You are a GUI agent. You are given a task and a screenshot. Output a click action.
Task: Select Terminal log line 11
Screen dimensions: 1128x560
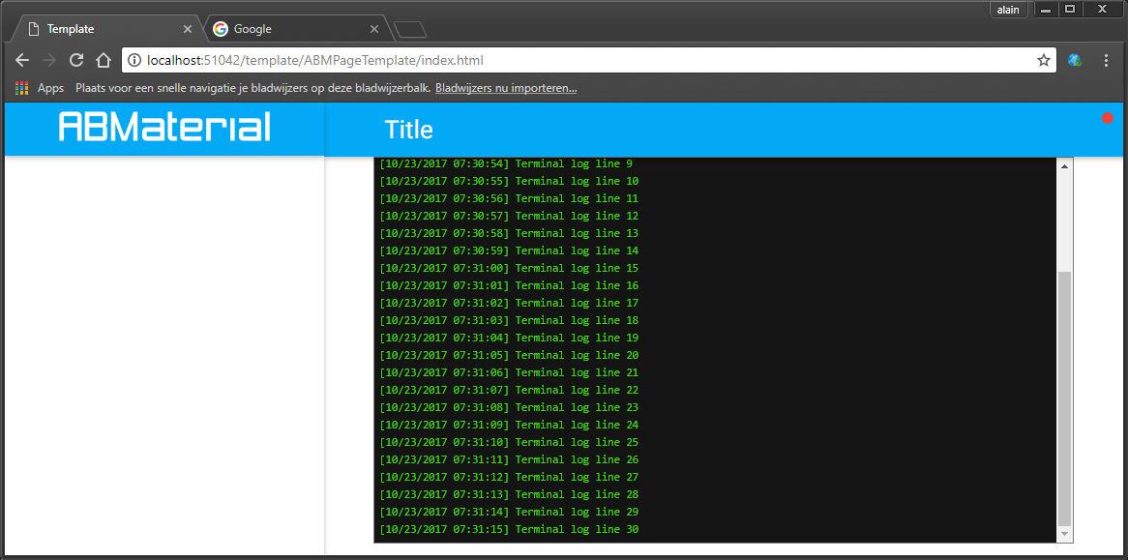(509, 198)
